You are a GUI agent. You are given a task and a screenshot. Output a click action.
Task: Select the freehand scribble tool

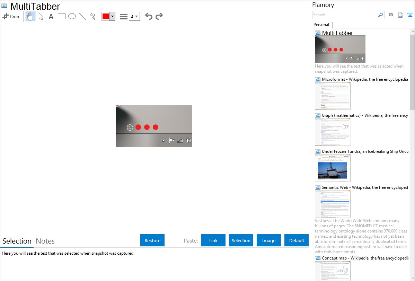pos(93,16)
